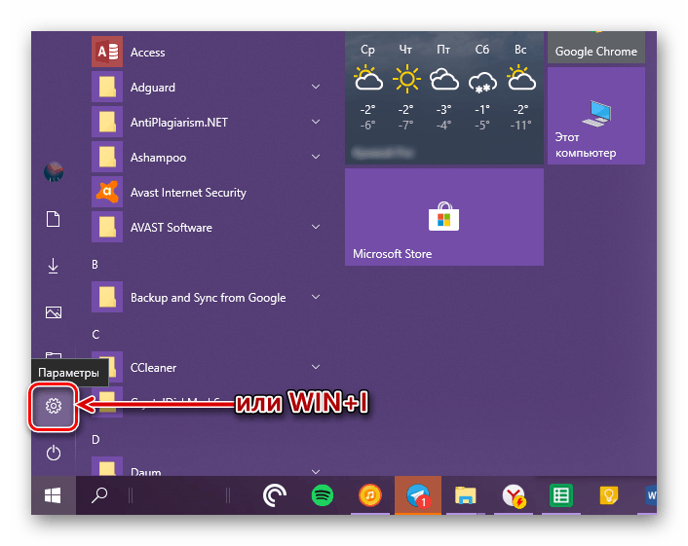The height and width of the screenshot is (546, 688).
Task: Expand Backup and Sync from Google chevron
Action: coord(316,297)
